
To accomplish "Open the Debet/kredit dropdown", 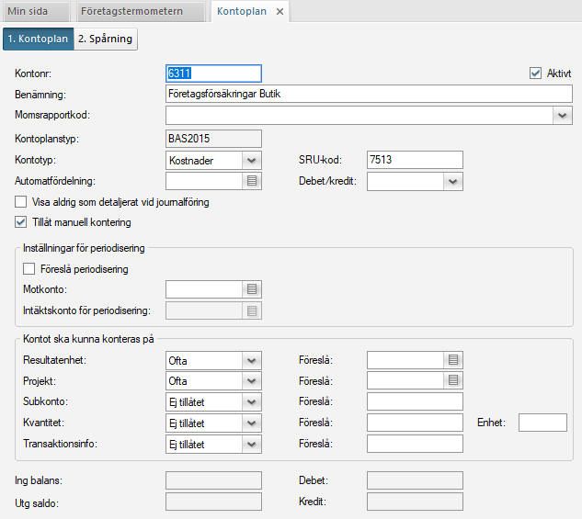I will pyautogui.click(x=451, y=182).
